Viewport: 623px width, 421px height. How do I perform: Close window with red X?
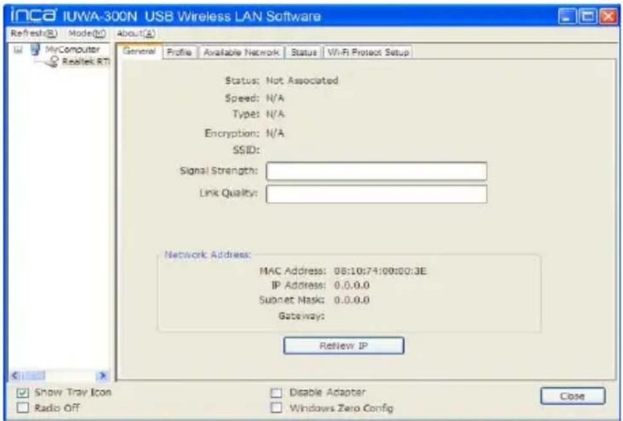point(608,17)
